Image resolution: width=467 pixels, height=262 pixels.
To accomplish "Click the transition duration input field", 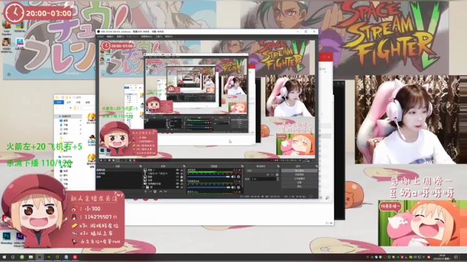I will coord(263,178).
